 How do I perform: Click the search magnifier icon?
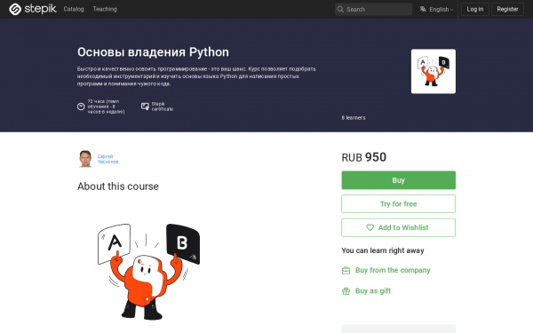340,9
